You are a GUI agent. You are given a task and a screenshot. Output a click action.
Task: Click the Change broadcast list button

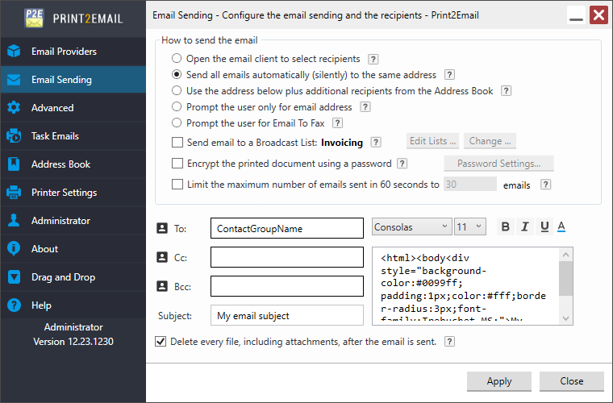click(x=490, y=141)
